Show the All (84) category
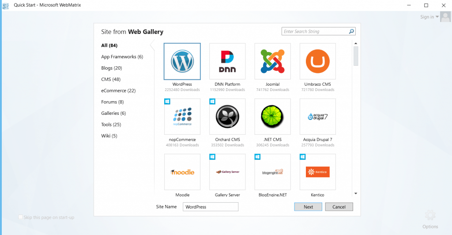The width and height of the screenshot is (452, 235). point(109,45)
